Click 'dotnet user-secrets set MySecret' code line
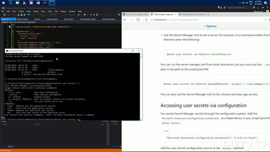 click(199, 54)
